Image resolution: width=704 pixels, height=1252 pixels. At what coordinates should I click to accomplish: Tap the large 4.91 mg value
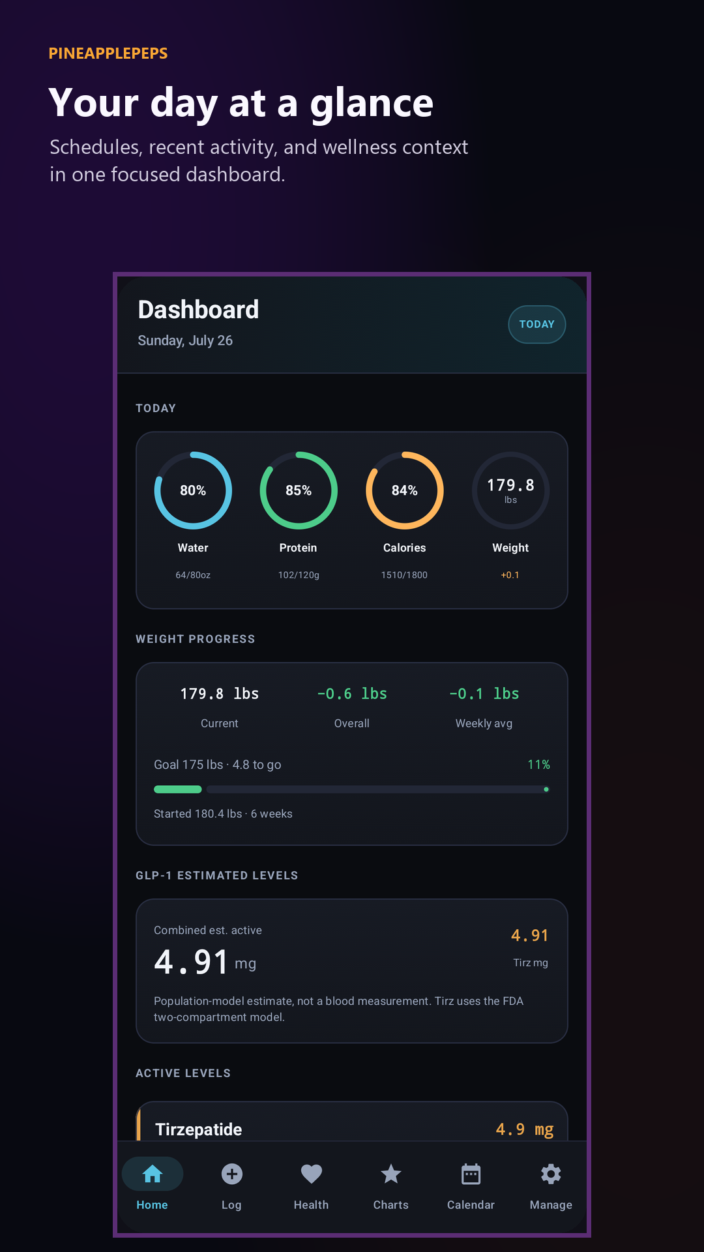pos(205,962)
